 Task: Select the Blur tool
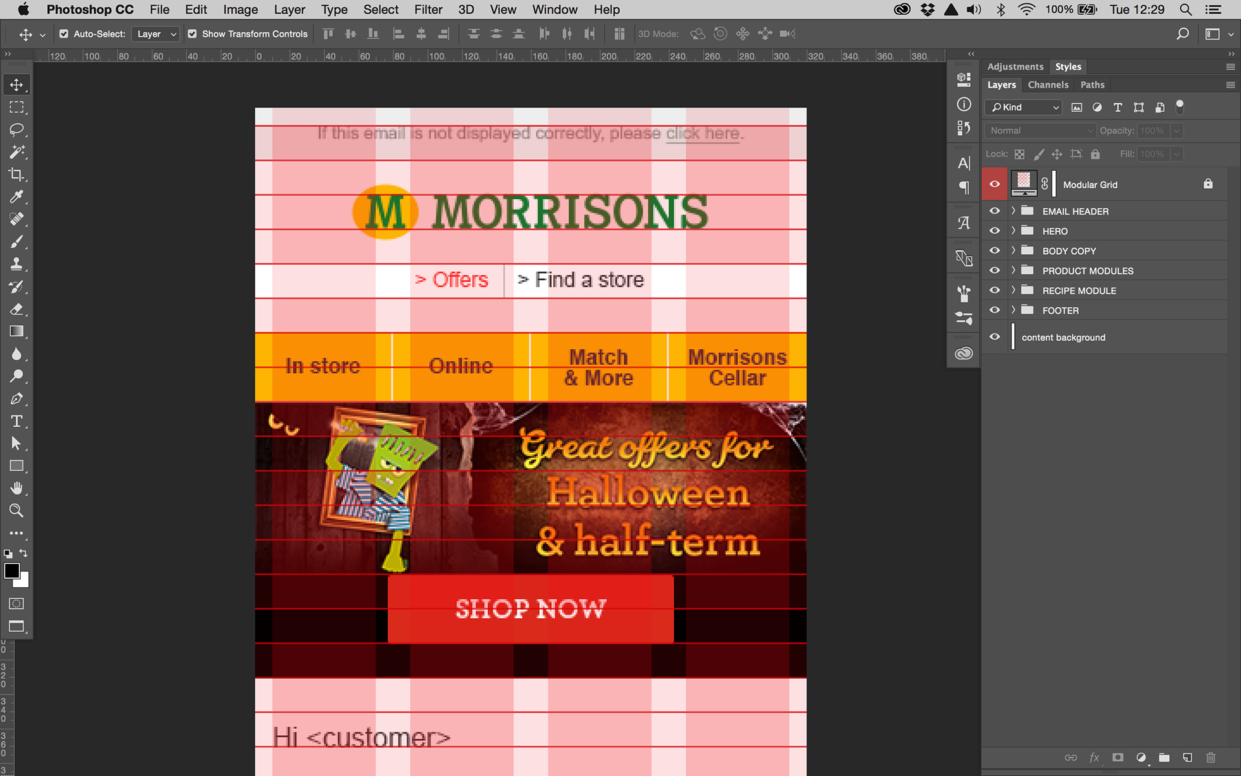(x=17, y=354)
